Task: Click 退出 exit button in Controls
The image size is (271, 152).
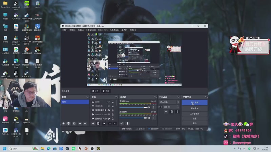Action: pyautogui.click(x=194, y=123)
